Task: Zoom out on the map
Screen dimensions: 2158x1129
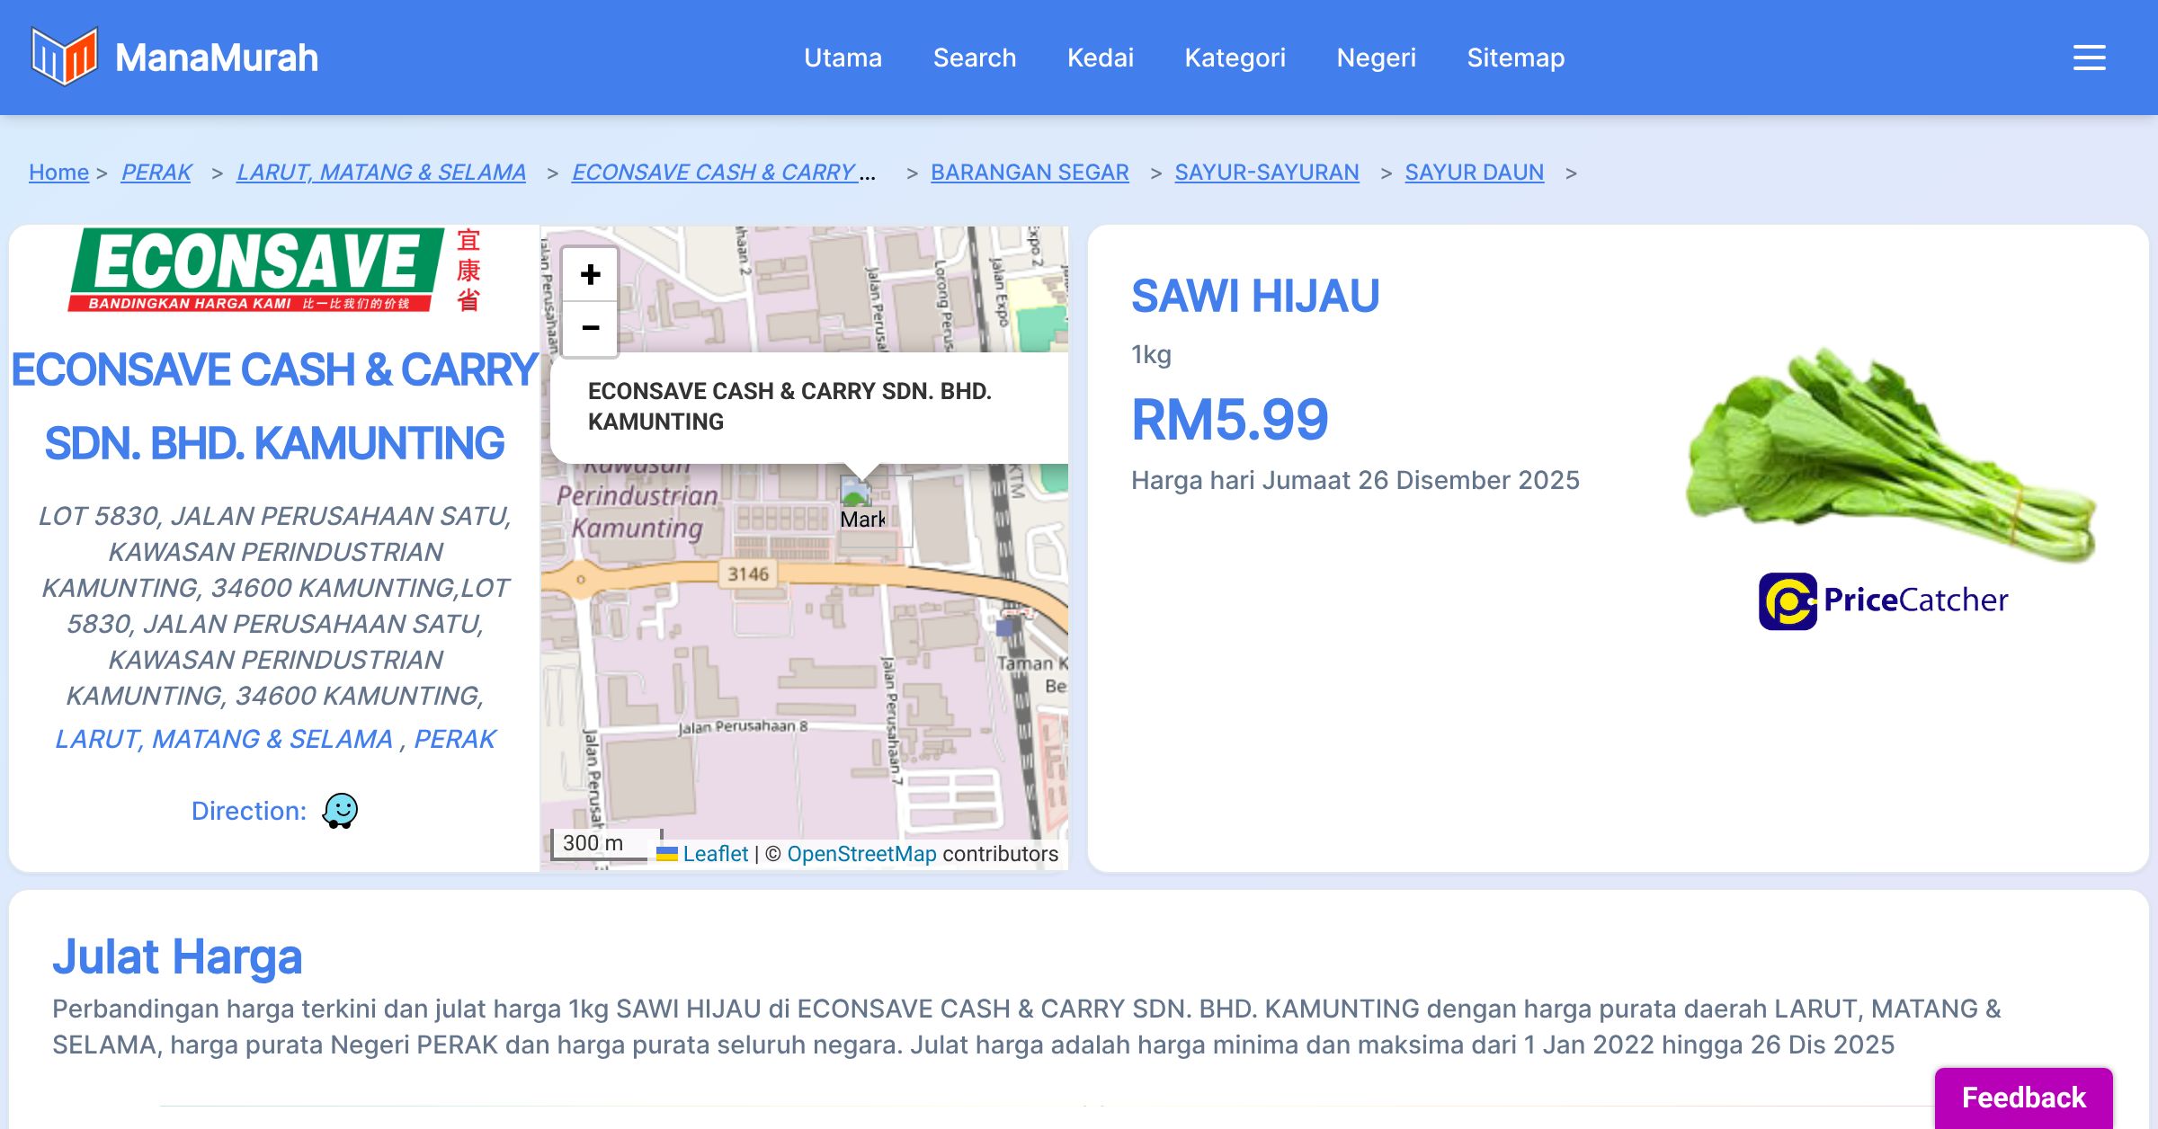Action: click(x=590, y=328)
